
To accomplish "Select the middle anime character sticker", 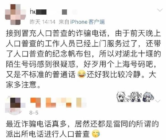I will tap(135, 97).
